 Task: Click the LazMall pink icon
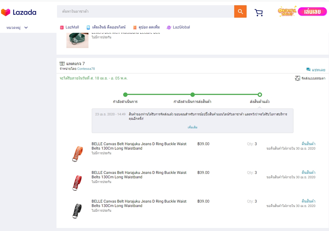click(x=62, y=27)
